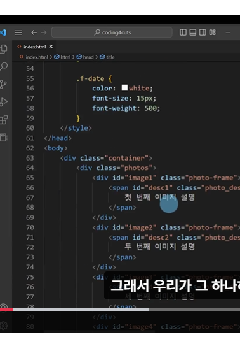
Task: Toggle bottom panel layout icon
Action: [x=193, y=32]
